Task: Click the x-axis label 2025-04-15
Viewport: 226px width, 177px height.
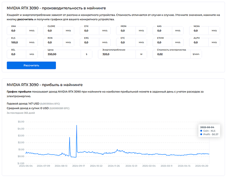Action: point(184,166)
